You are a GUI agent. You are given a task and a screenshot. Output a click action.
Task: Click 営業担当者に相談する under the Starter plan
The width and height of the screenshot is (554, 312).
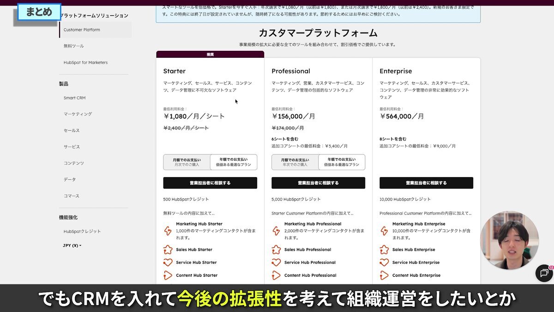pos(210,183)
